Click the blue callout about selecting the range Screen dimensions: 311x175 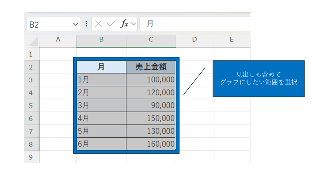point(258,79)
